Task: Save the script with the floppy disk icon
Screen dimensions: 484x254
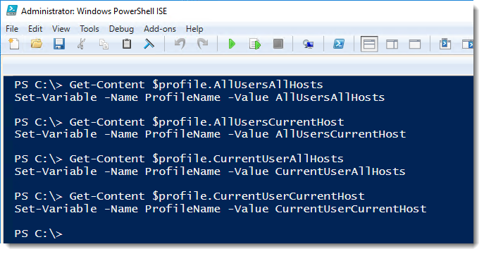Action: 59,44
